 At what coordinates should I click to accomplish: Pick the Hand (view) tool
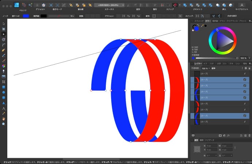coord(4,119)
